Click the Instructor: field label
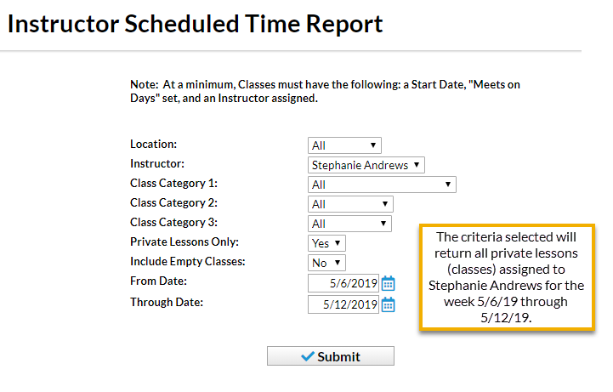This screenshot has width=613, height=392. (x=156, y=163)
